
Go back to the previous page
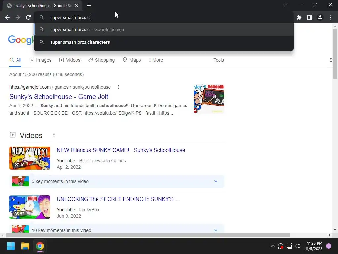pyautogui.click(x=7, y=17)
